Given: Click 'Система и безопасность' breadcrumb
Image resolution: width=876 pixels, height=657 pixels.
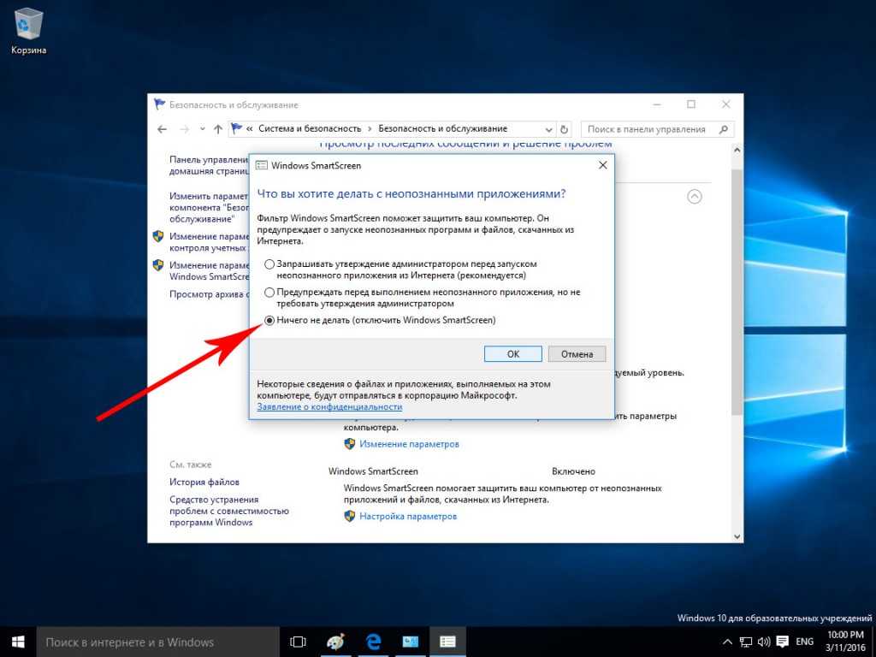Looking at the screenshot, I should [x=310, y=128].
